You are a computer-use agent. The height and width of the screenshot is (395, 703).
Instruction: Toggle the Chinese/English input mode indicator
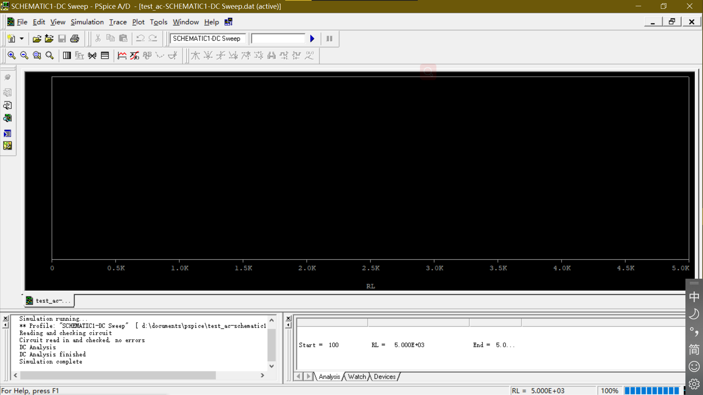pos(694,297)
